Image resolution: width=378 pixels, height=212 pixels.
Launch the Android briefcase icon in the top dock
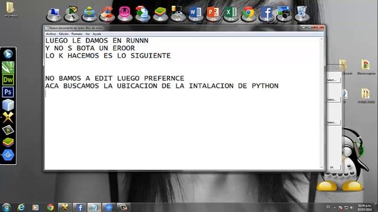(x=89, y=14)
